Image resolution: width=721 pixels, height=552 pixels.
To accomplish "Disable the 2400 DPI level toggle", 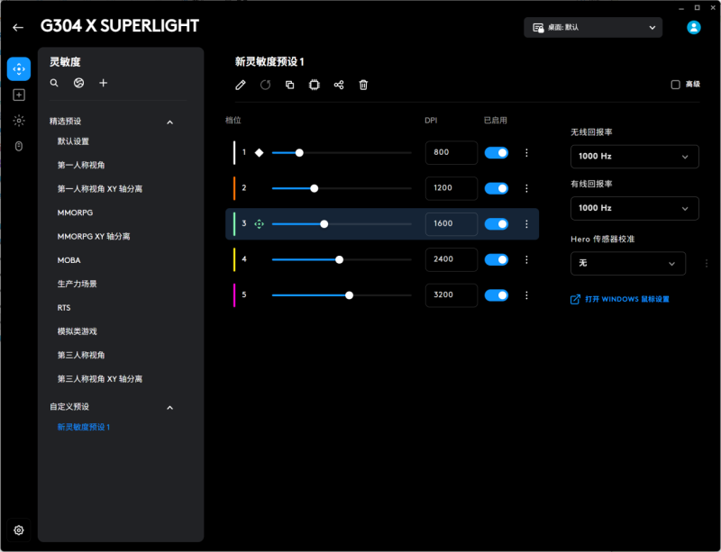I will 497,259.
